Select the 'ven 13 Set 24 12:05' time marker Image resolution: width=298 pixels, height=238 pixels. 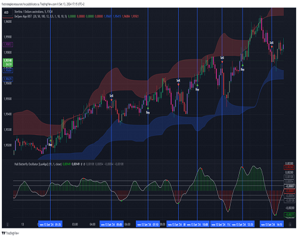pos(243,224)
